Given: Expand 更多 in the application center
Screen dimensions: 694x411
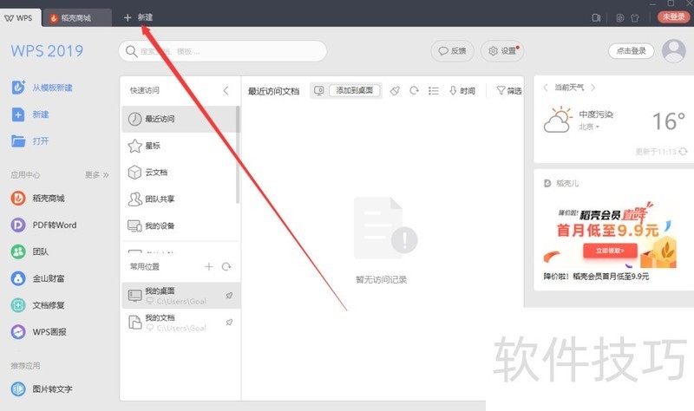Looking at the screenshot, I should 97,175.
